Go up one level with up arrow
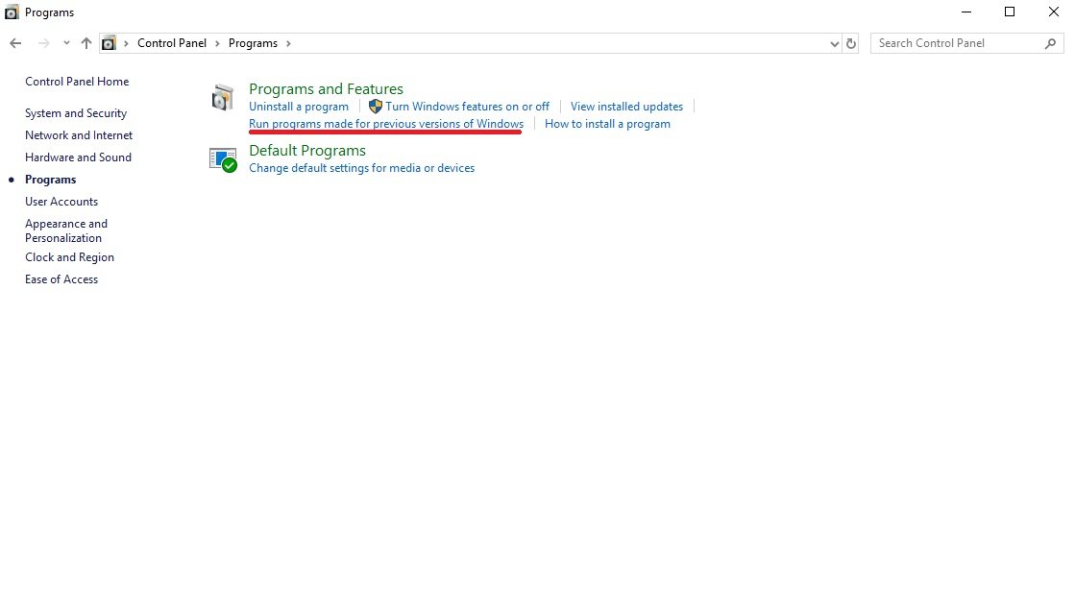Image resolution: width=1075 pixels, height=605 pixels. (86, 43)
